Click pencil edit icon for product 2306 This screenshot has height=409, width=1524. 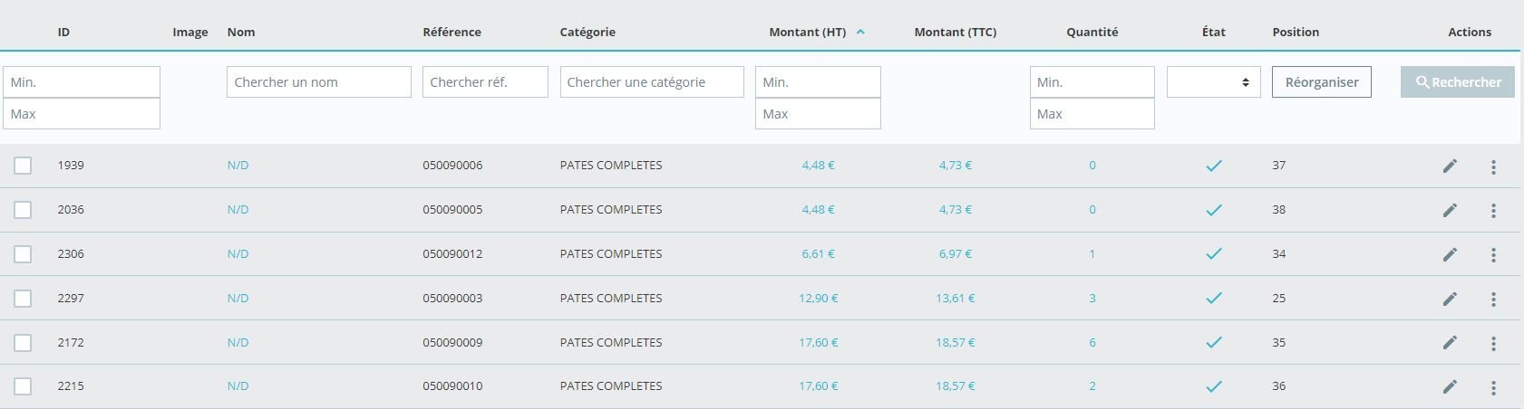pos(1450,254)
